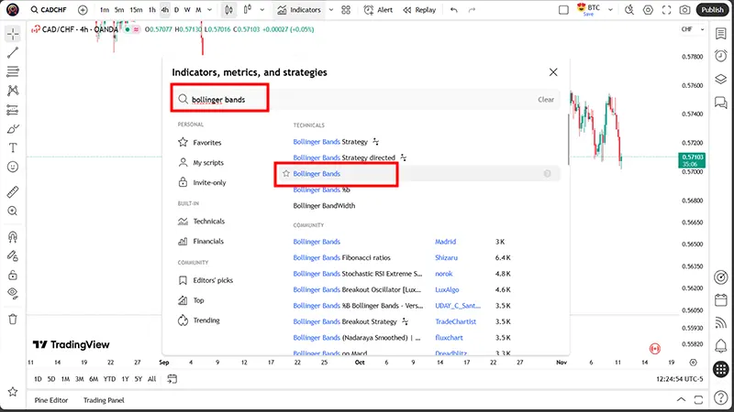Click the 0.57103 current price label

point(693,157)
